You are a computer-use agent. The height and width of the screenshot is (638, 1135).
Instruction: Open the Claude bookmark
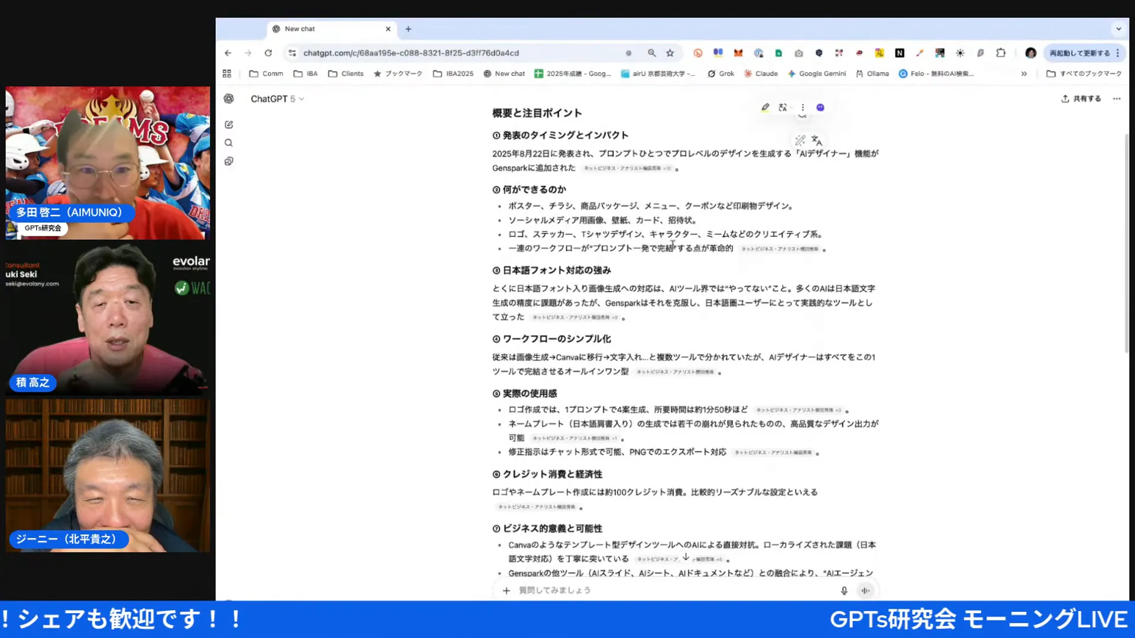tap(761, 74)
